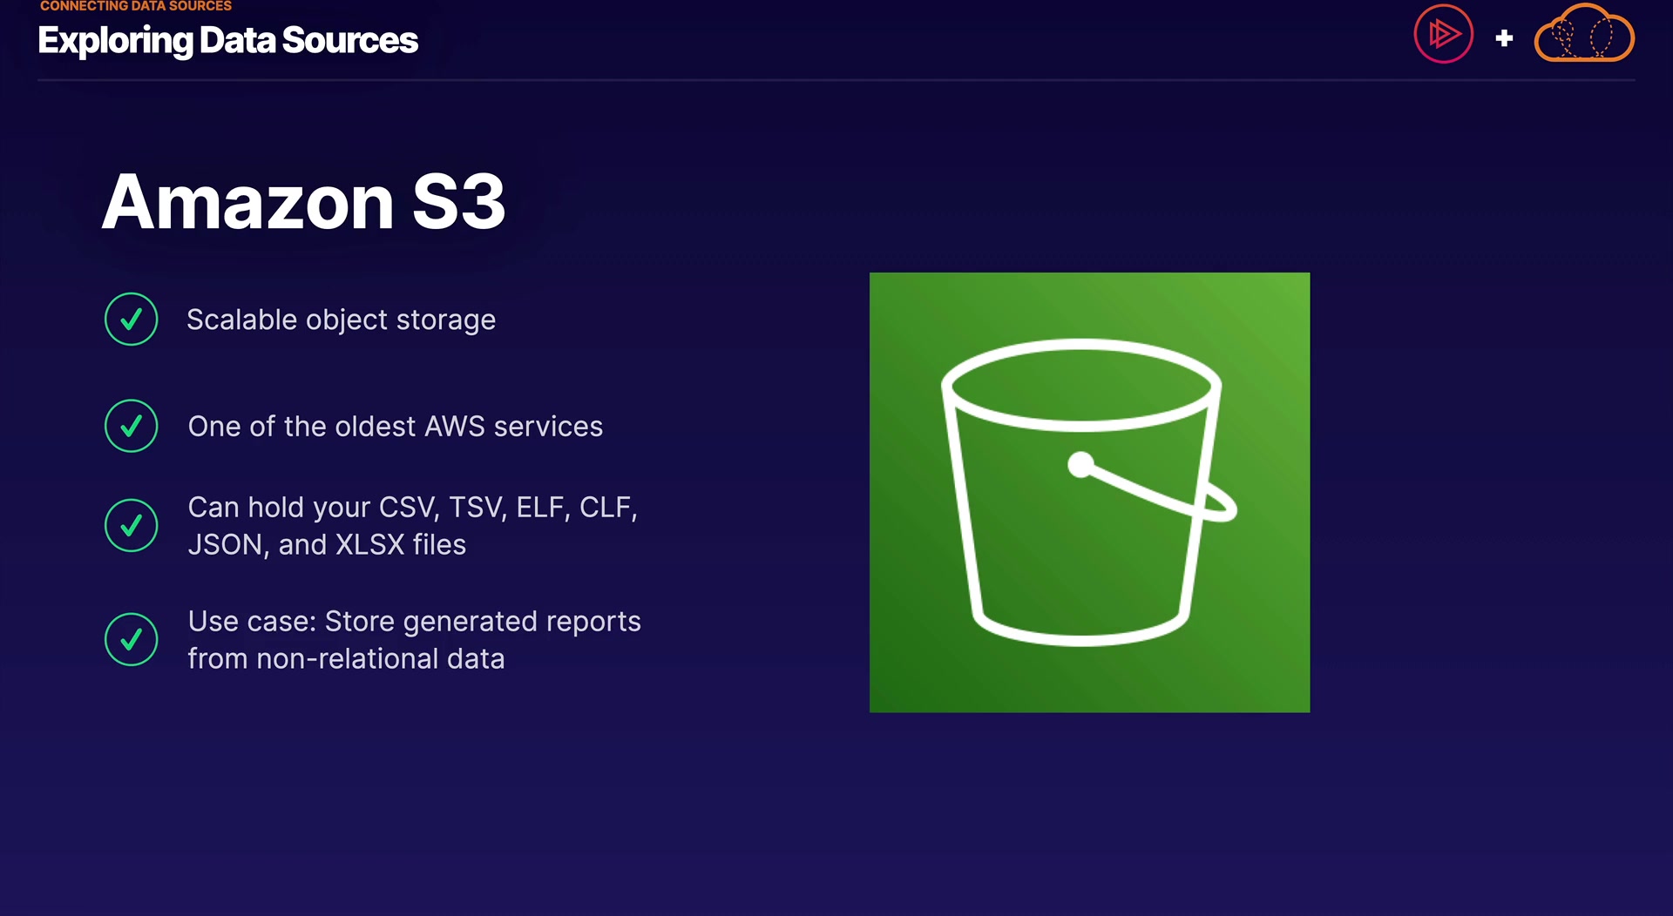Click S3 in the large heading
Screen dimensions: 1673x916
[458, 202]
